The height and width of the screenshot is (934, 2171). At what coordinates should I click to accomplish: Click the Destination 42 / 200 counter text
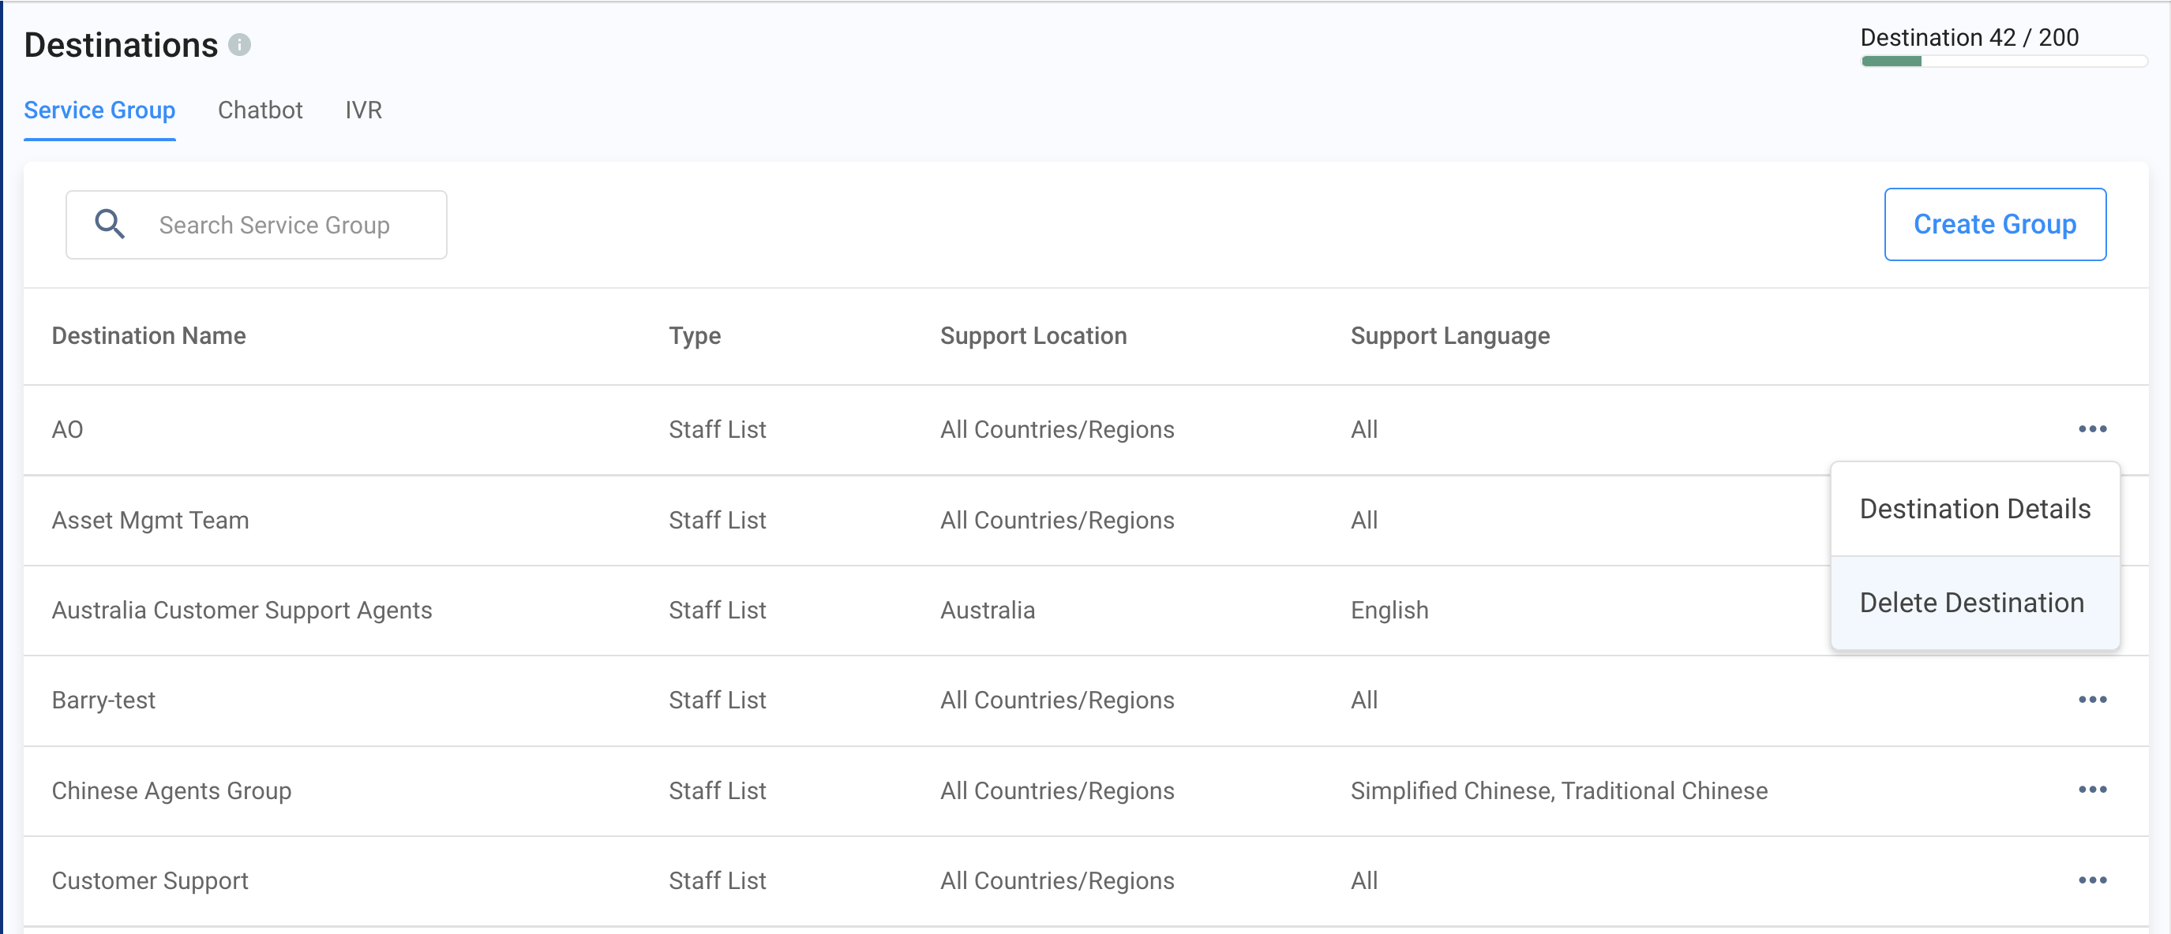point(1969,37)
